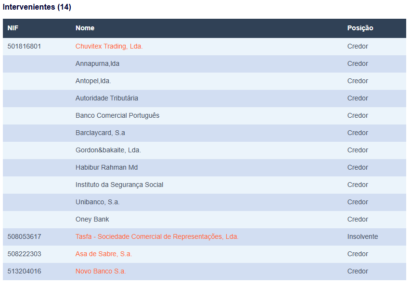Viewport: 411px width, 285px height.
Task: Click the Habibur Rahman Md name cell
Action: (106, 167)
